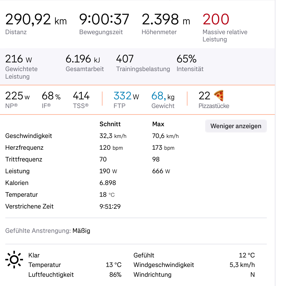284x286 pixels.
Task: Open the blue 332 W FTP value
Action: [x=126, y=96]
